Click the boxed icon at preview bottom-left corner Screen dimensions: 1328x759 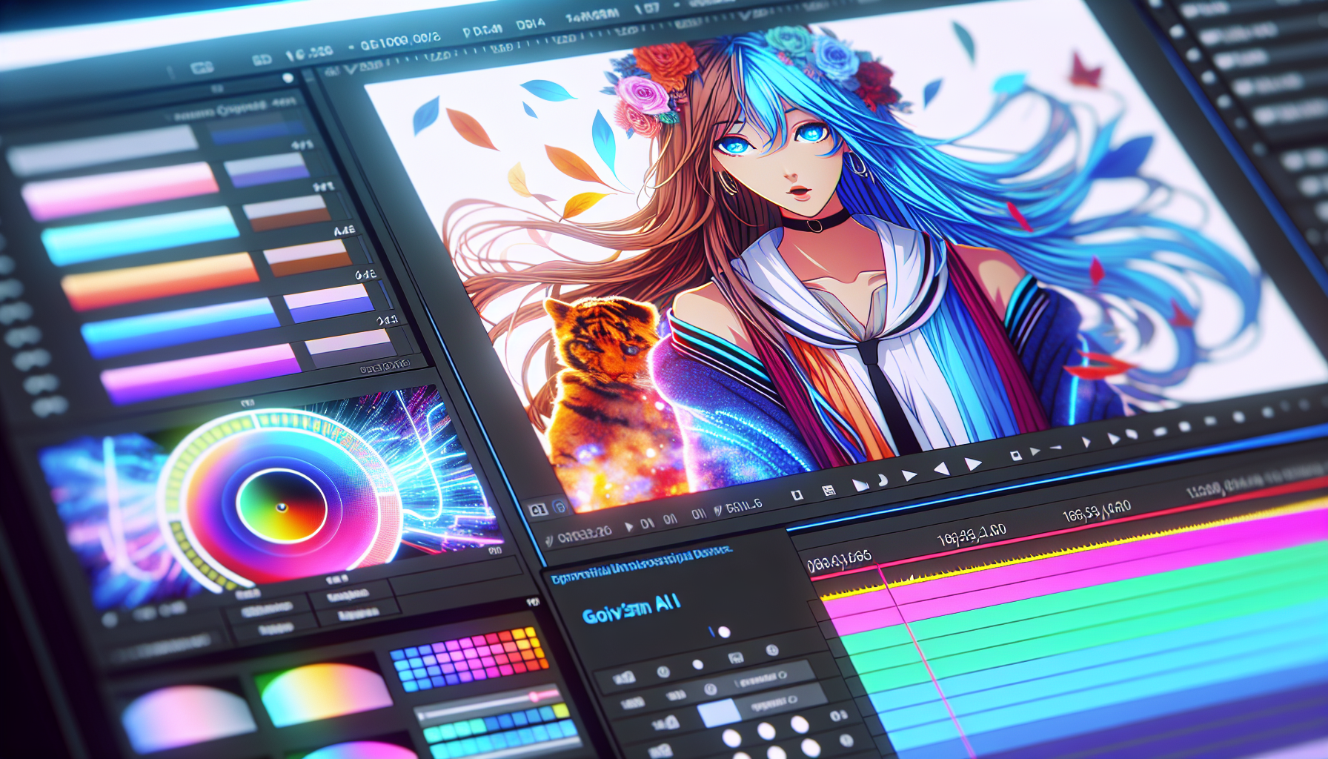(x=538, y=509)
